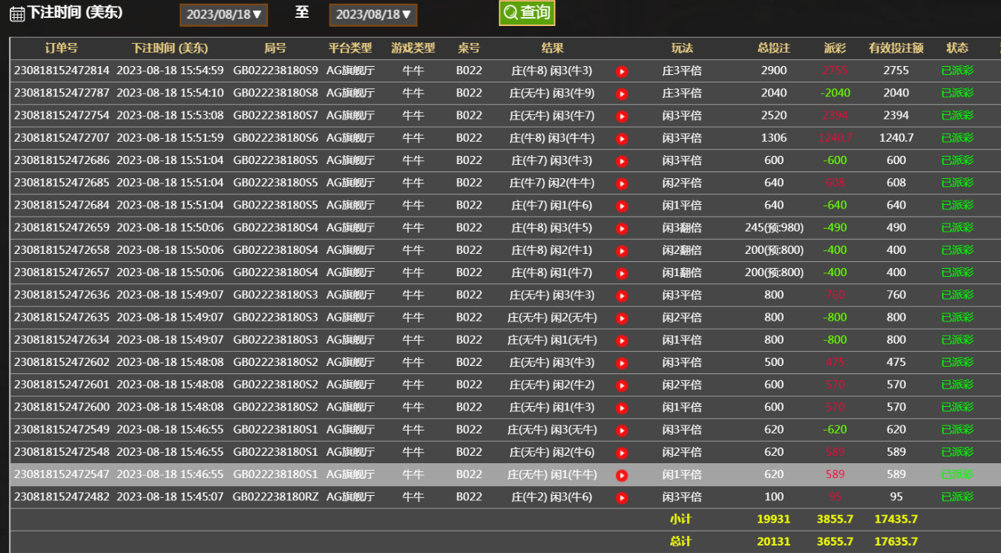The image size is (1001, 553).
Task: Click the calendar icon beside 下注时间
Action: 16,14
